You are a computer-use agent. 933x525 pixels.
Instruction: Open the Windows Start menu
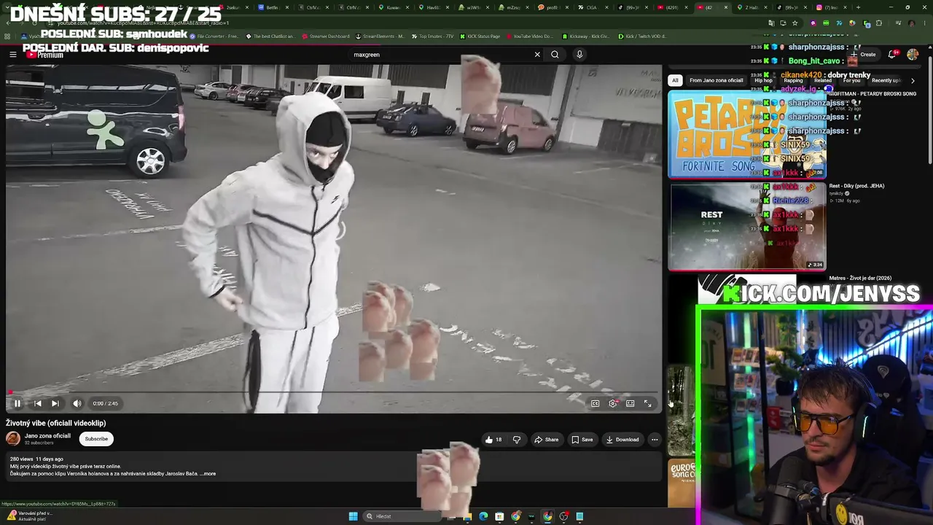354,516
